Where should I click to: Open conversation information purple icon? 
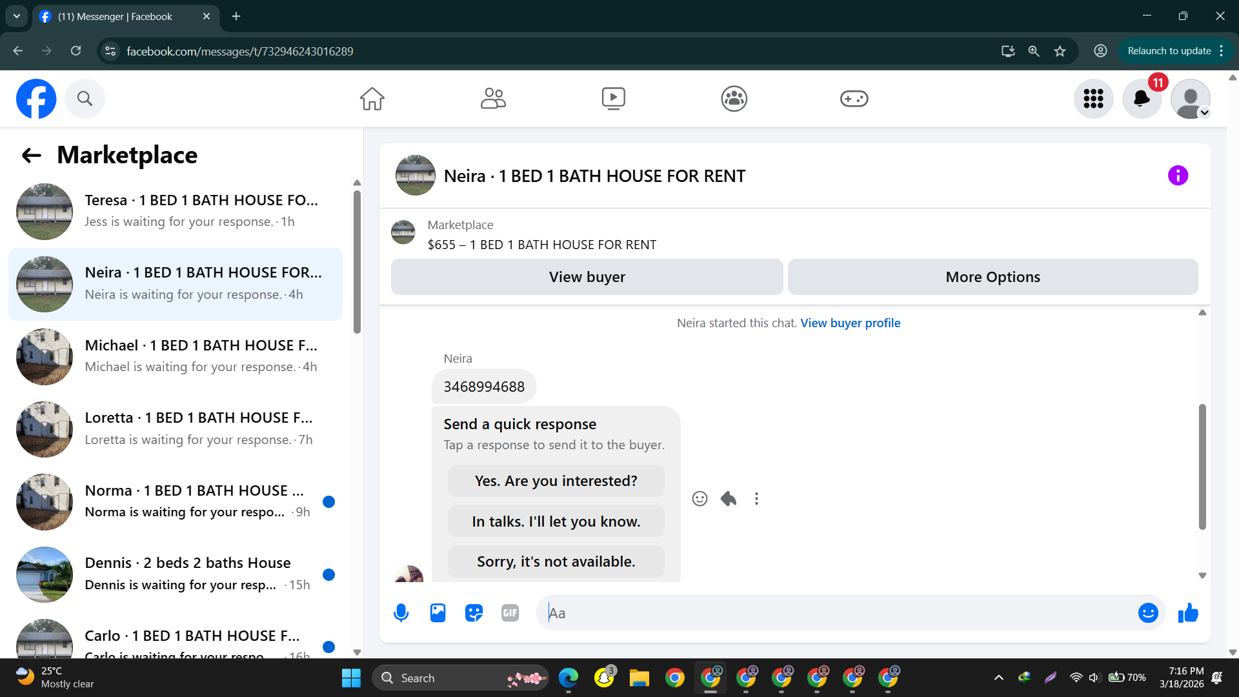pyautogui.click(x=1178, y=176)
